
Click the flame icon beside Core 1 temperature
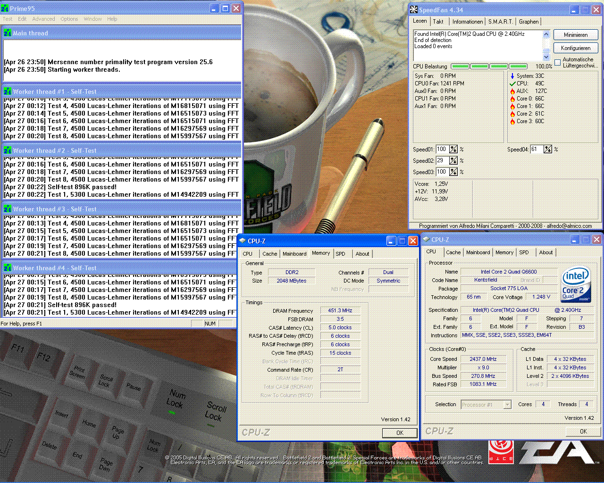click(x=512, y=106)
